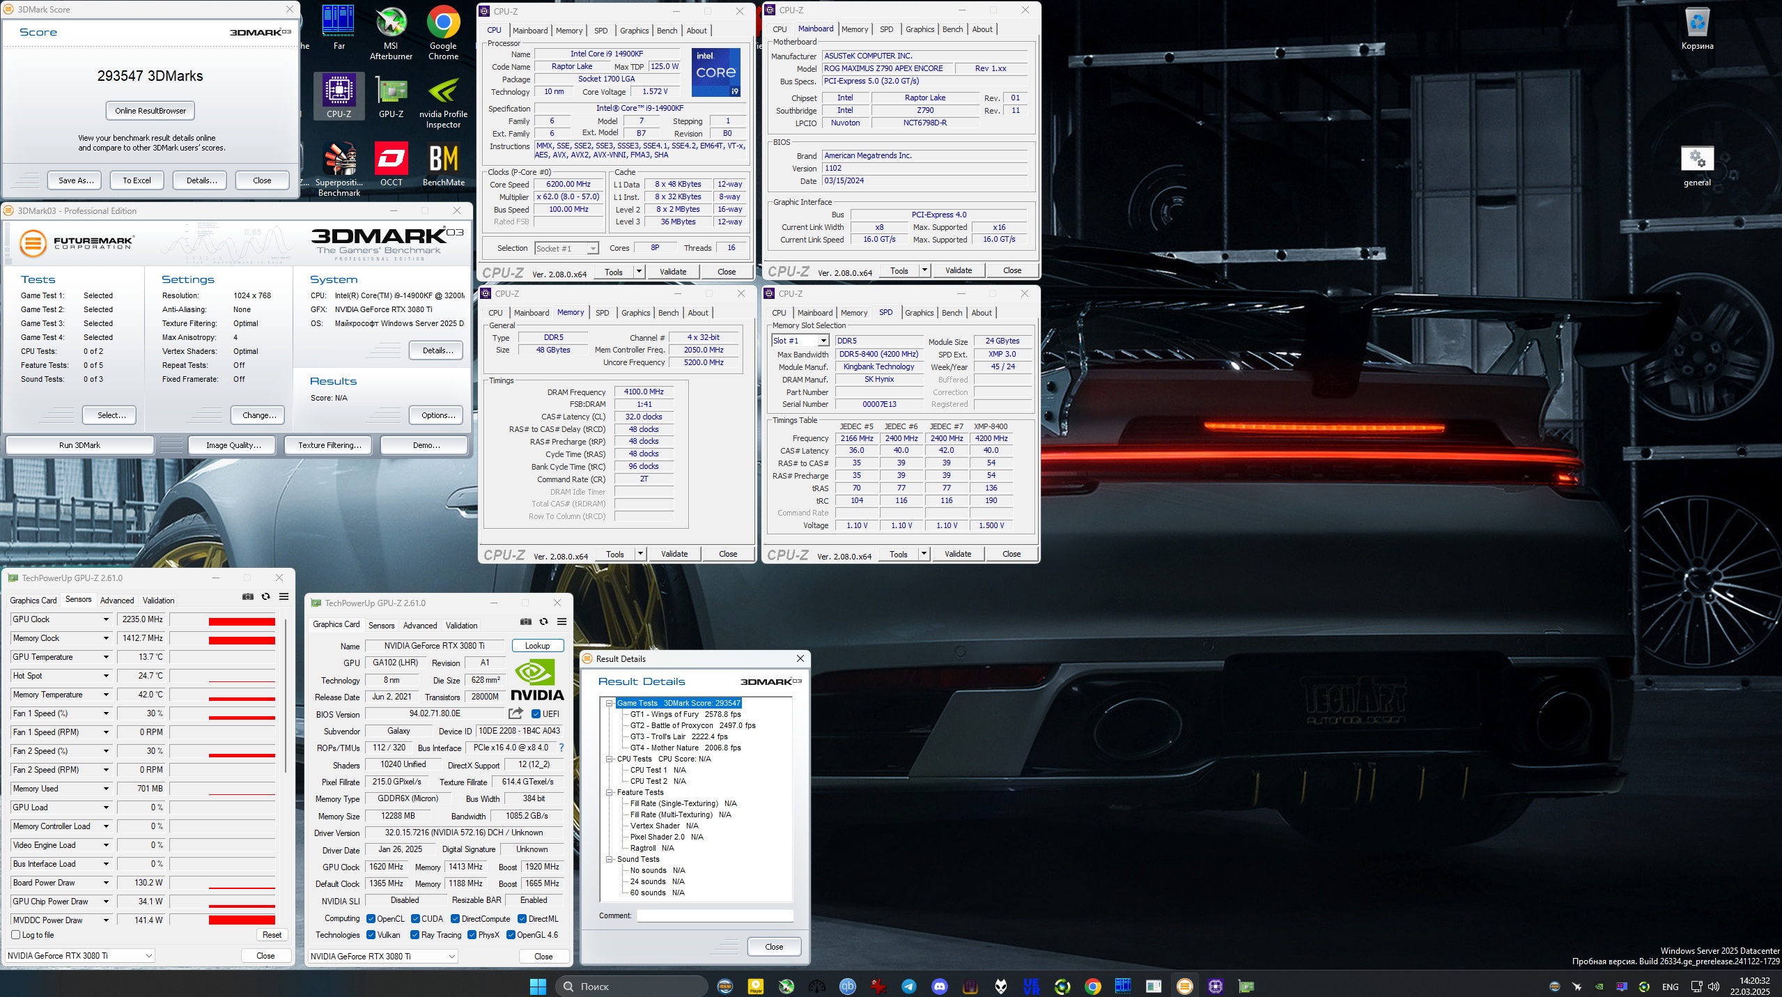Click Texture Filtering button in 3DMark03
The image size is (1782, 997).
330,445
